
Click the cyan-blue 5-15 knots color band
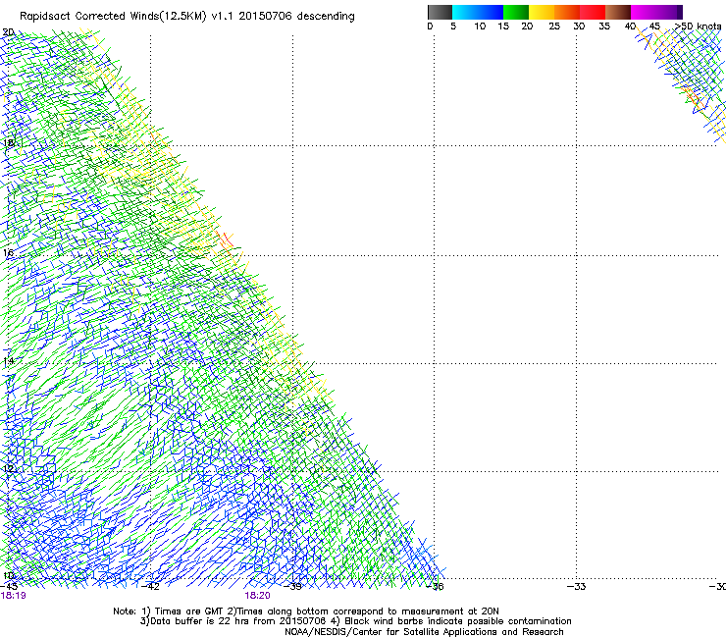coord(478,12)
